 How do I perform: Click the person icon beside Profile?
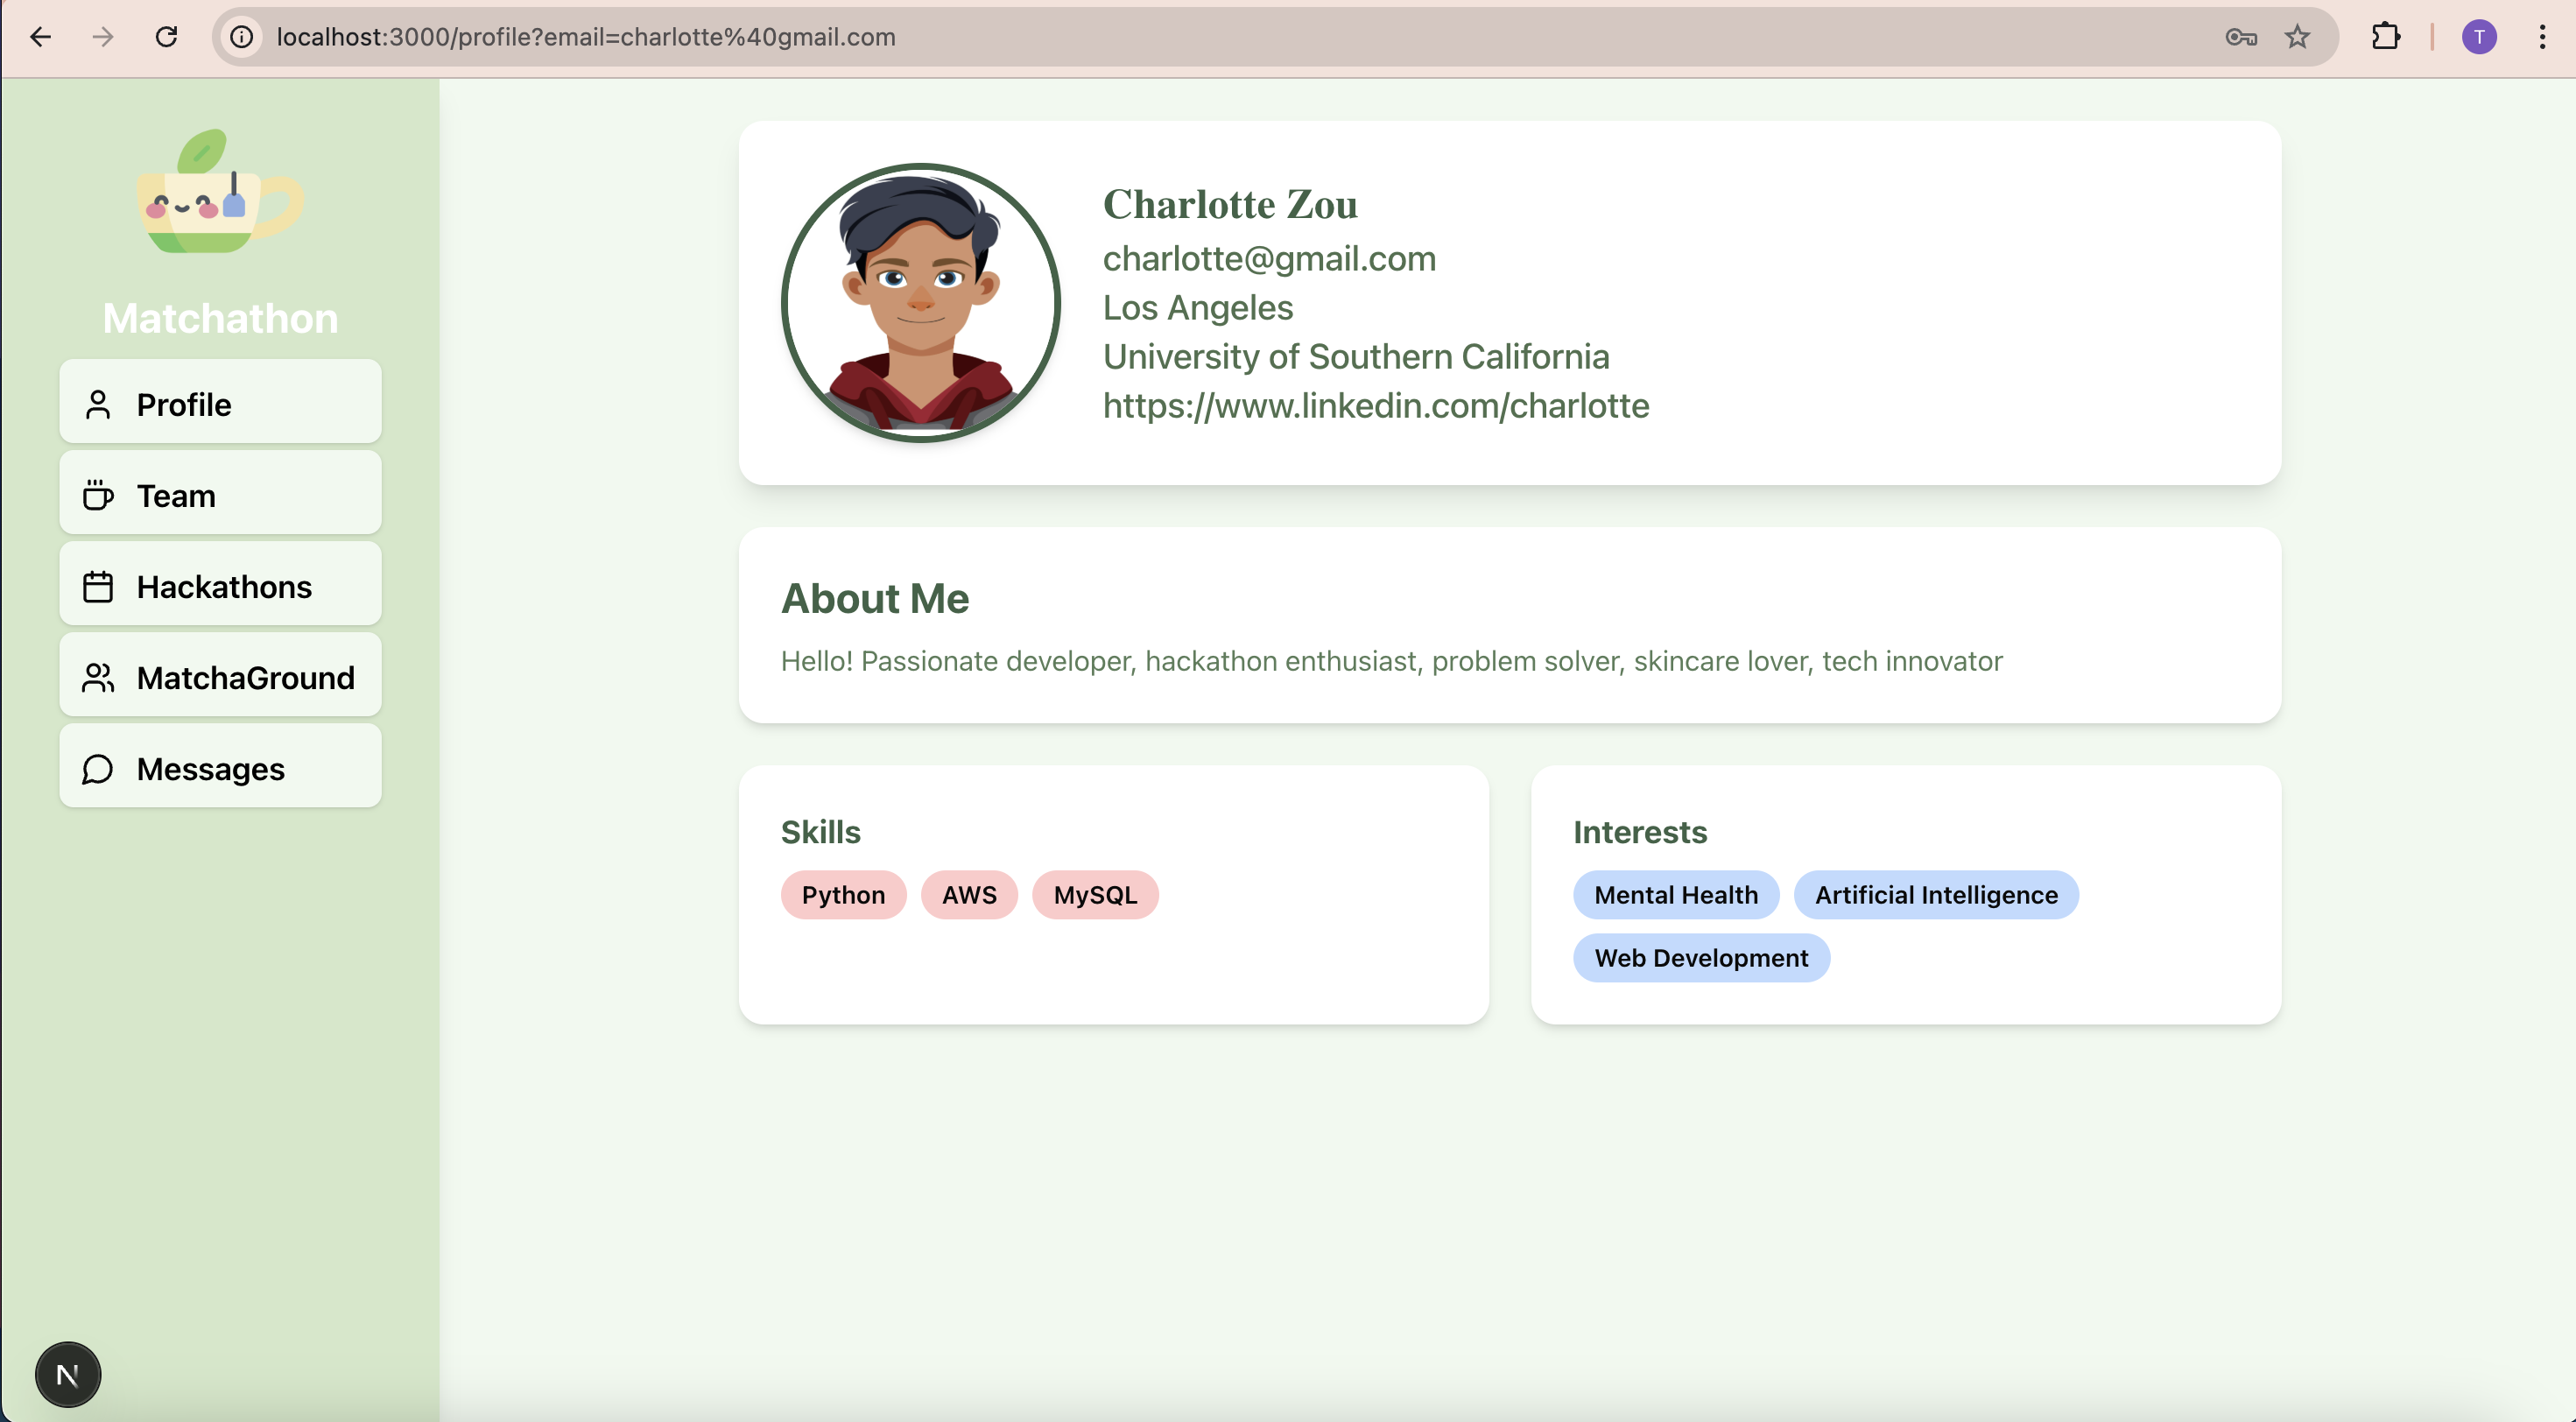[98, 404]
